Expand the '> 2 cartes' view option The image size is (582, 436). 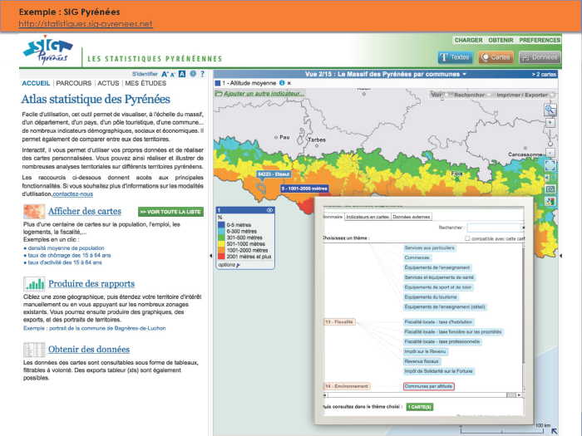click(x=544, y=75)
